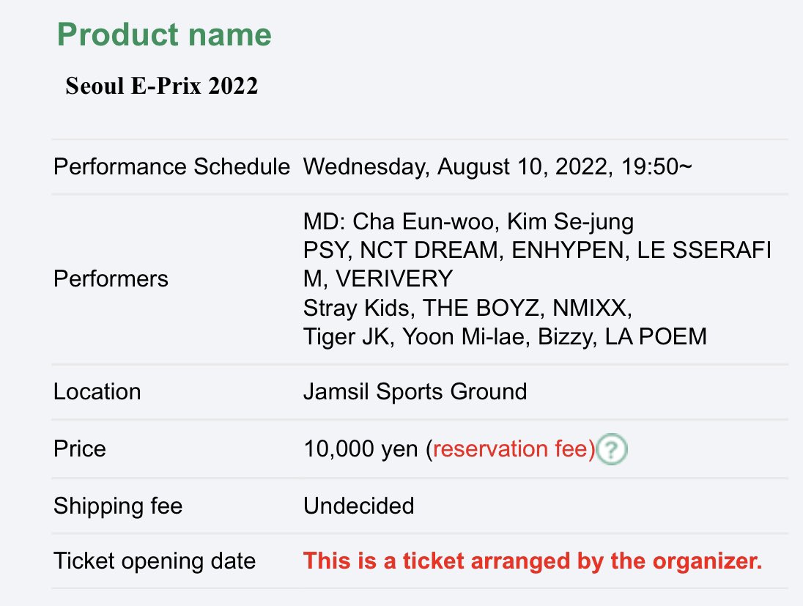This screenshot has height=606, width=803.
Task: Click the green question mark help icon
Action: (612, 450)
